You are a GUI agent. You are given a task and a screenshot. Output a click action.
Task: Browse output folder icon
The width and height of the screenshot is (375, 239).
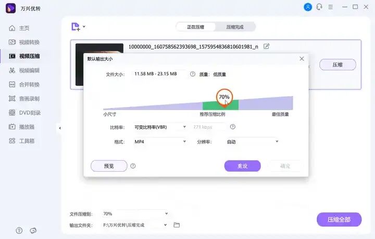(x=177, y=225)
